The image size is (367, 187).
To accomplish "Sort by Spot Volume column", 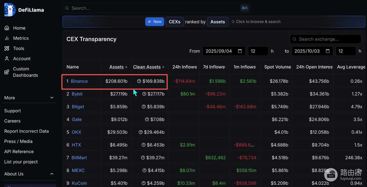I will point(277,67).
